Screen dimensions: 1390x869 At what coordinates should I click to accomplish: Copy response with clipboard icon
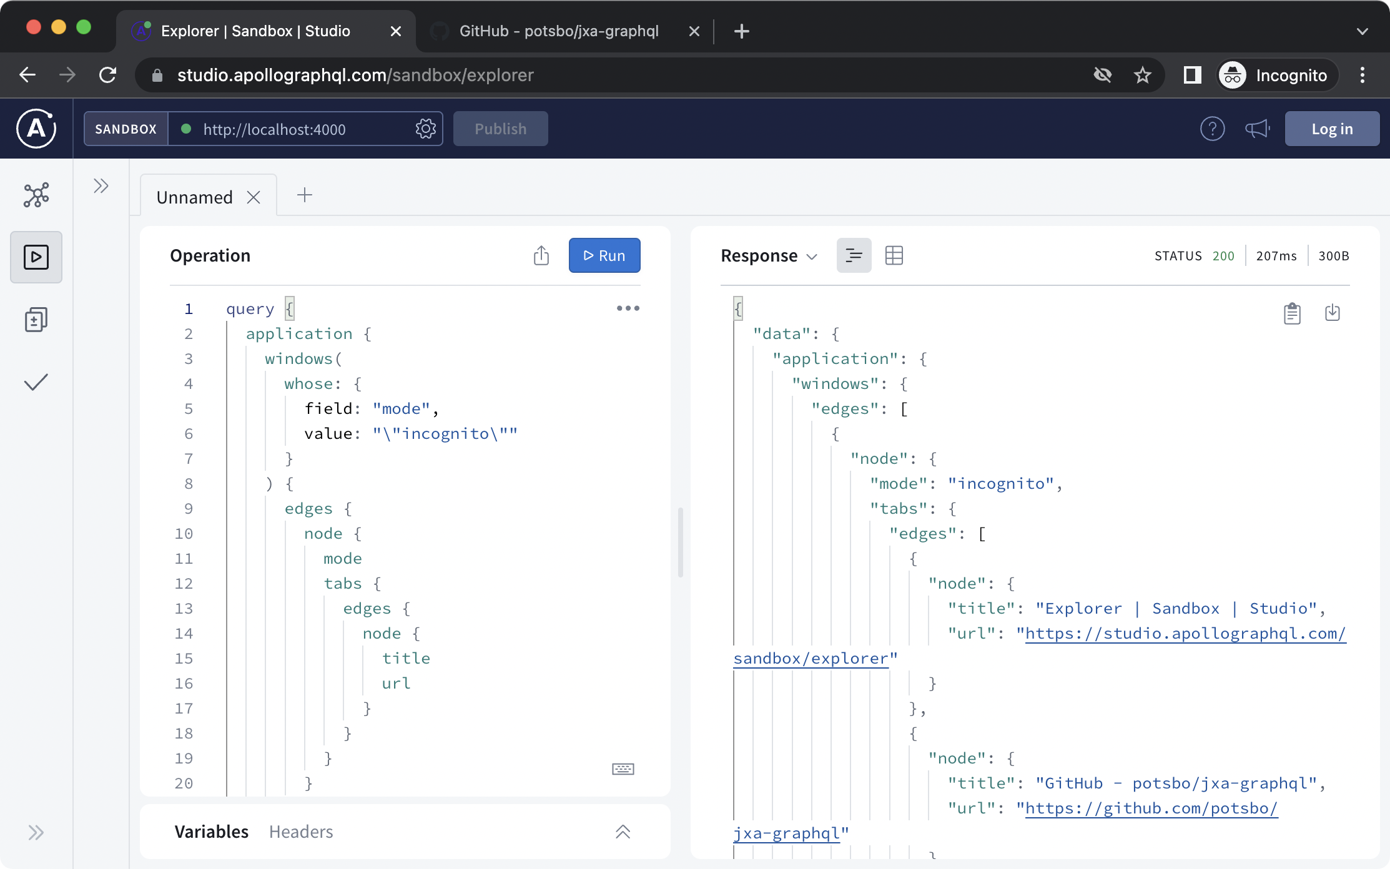tap(1292, 313)
